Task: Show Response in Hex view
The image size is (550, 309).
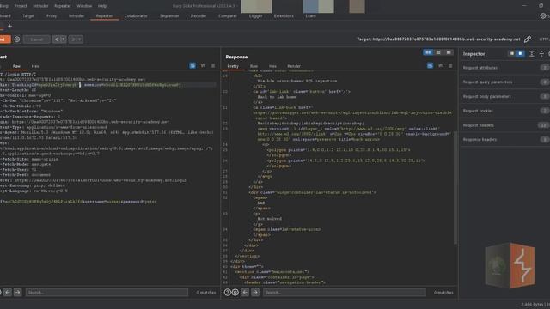Action: pyautogui.click(x=272, y=66)
